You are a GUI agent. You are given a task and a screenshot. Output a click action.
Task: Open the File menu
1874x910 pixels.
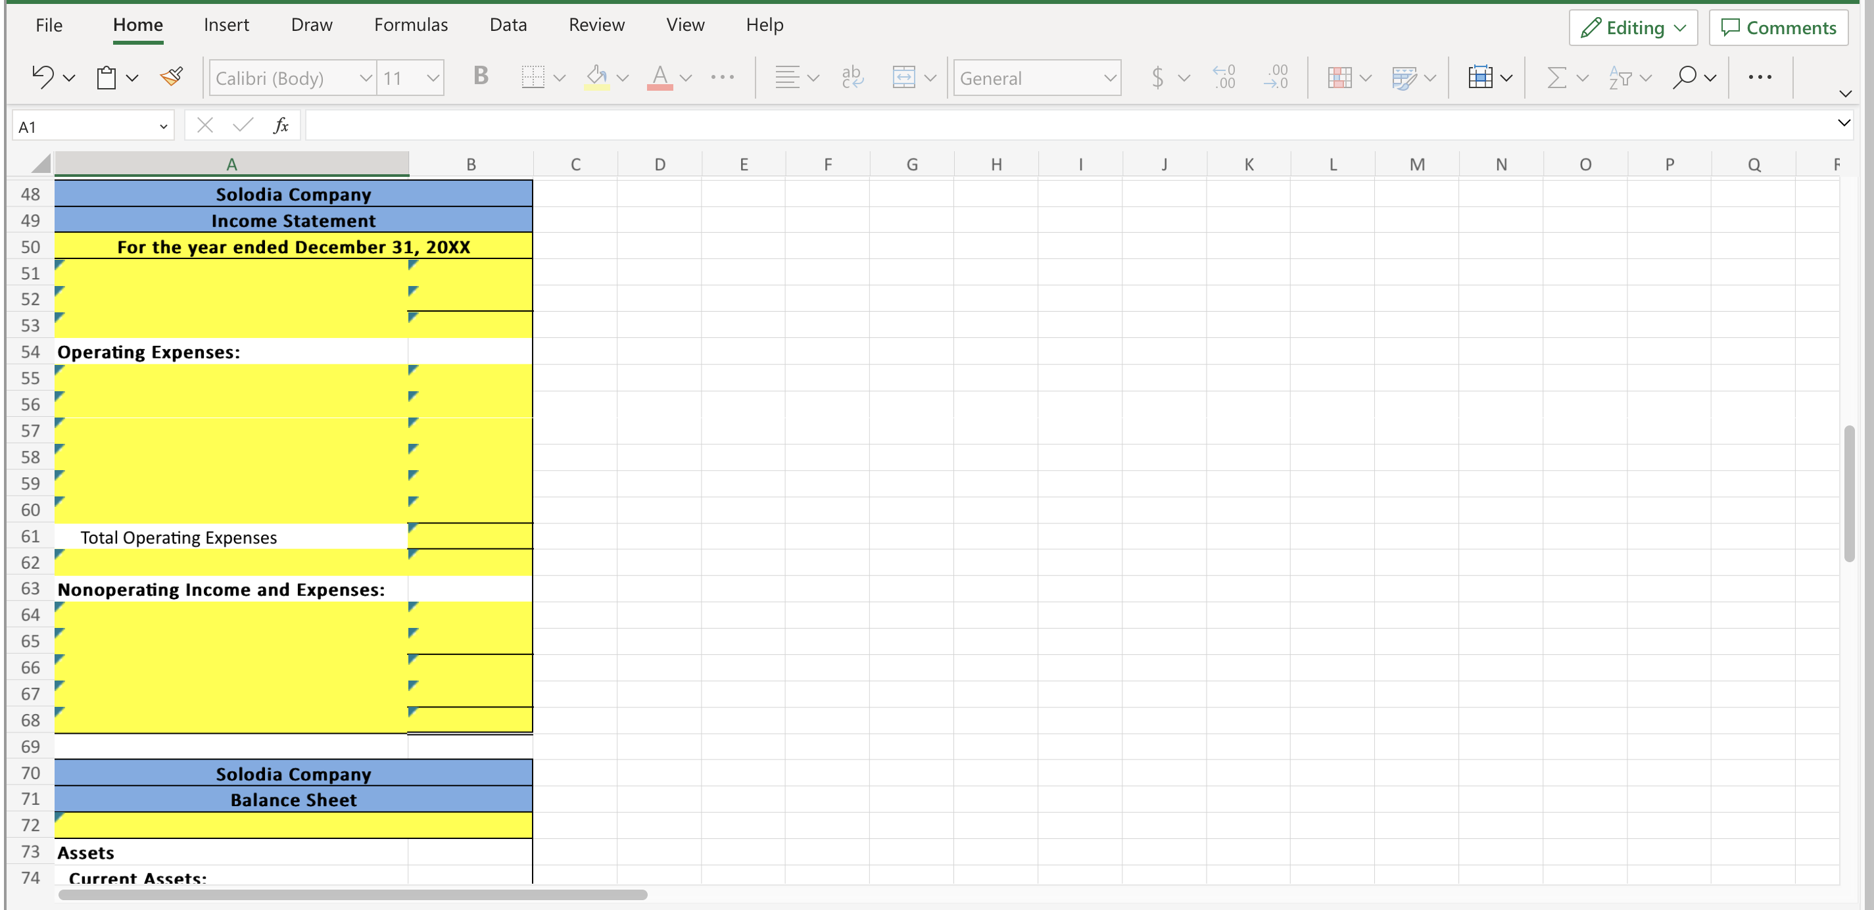pyautogui.click(x=49, y=24)
